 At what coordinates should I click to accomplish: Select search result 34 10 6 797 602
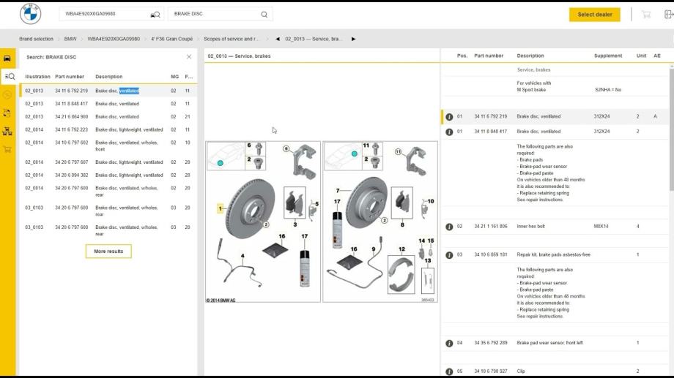pyautogui.click(x=108, y=146)
